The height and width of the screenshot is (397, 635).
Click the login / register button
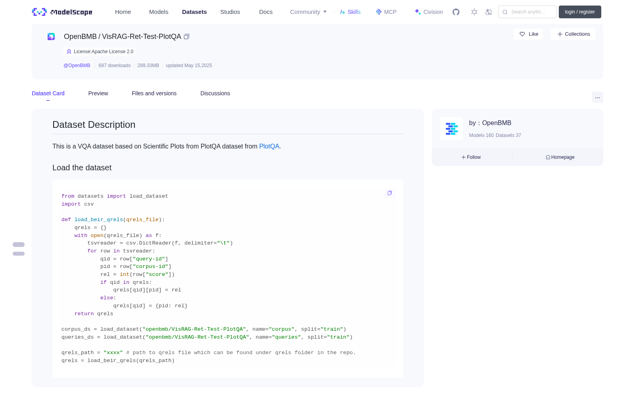pyautogui.click(x=580, y=12)
